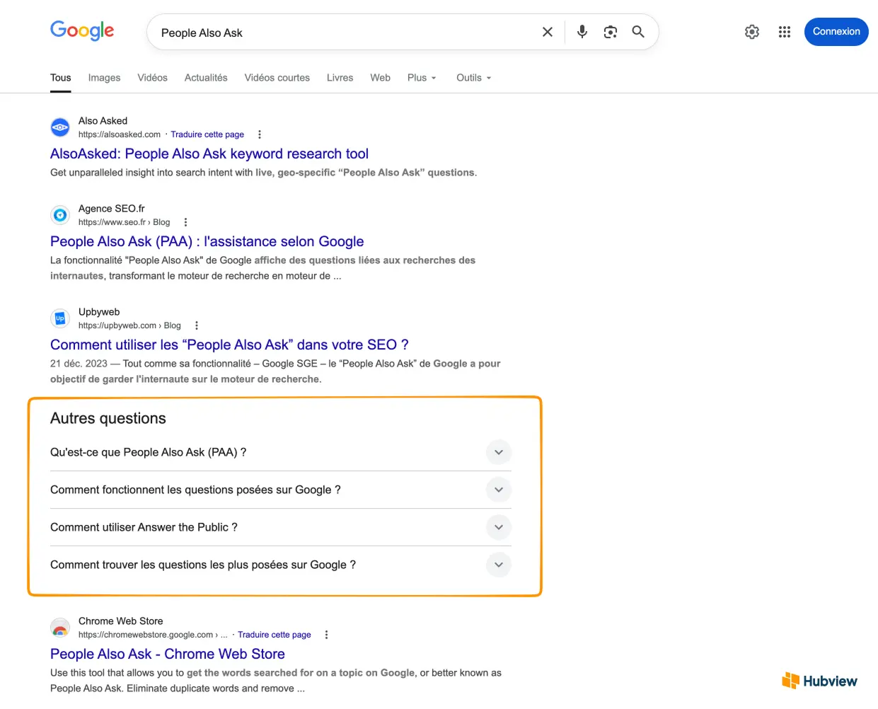The width and height of the screenshot is (878, 709).
Task: Switch to the Actualités tab
Action: (x=206, y=78)
